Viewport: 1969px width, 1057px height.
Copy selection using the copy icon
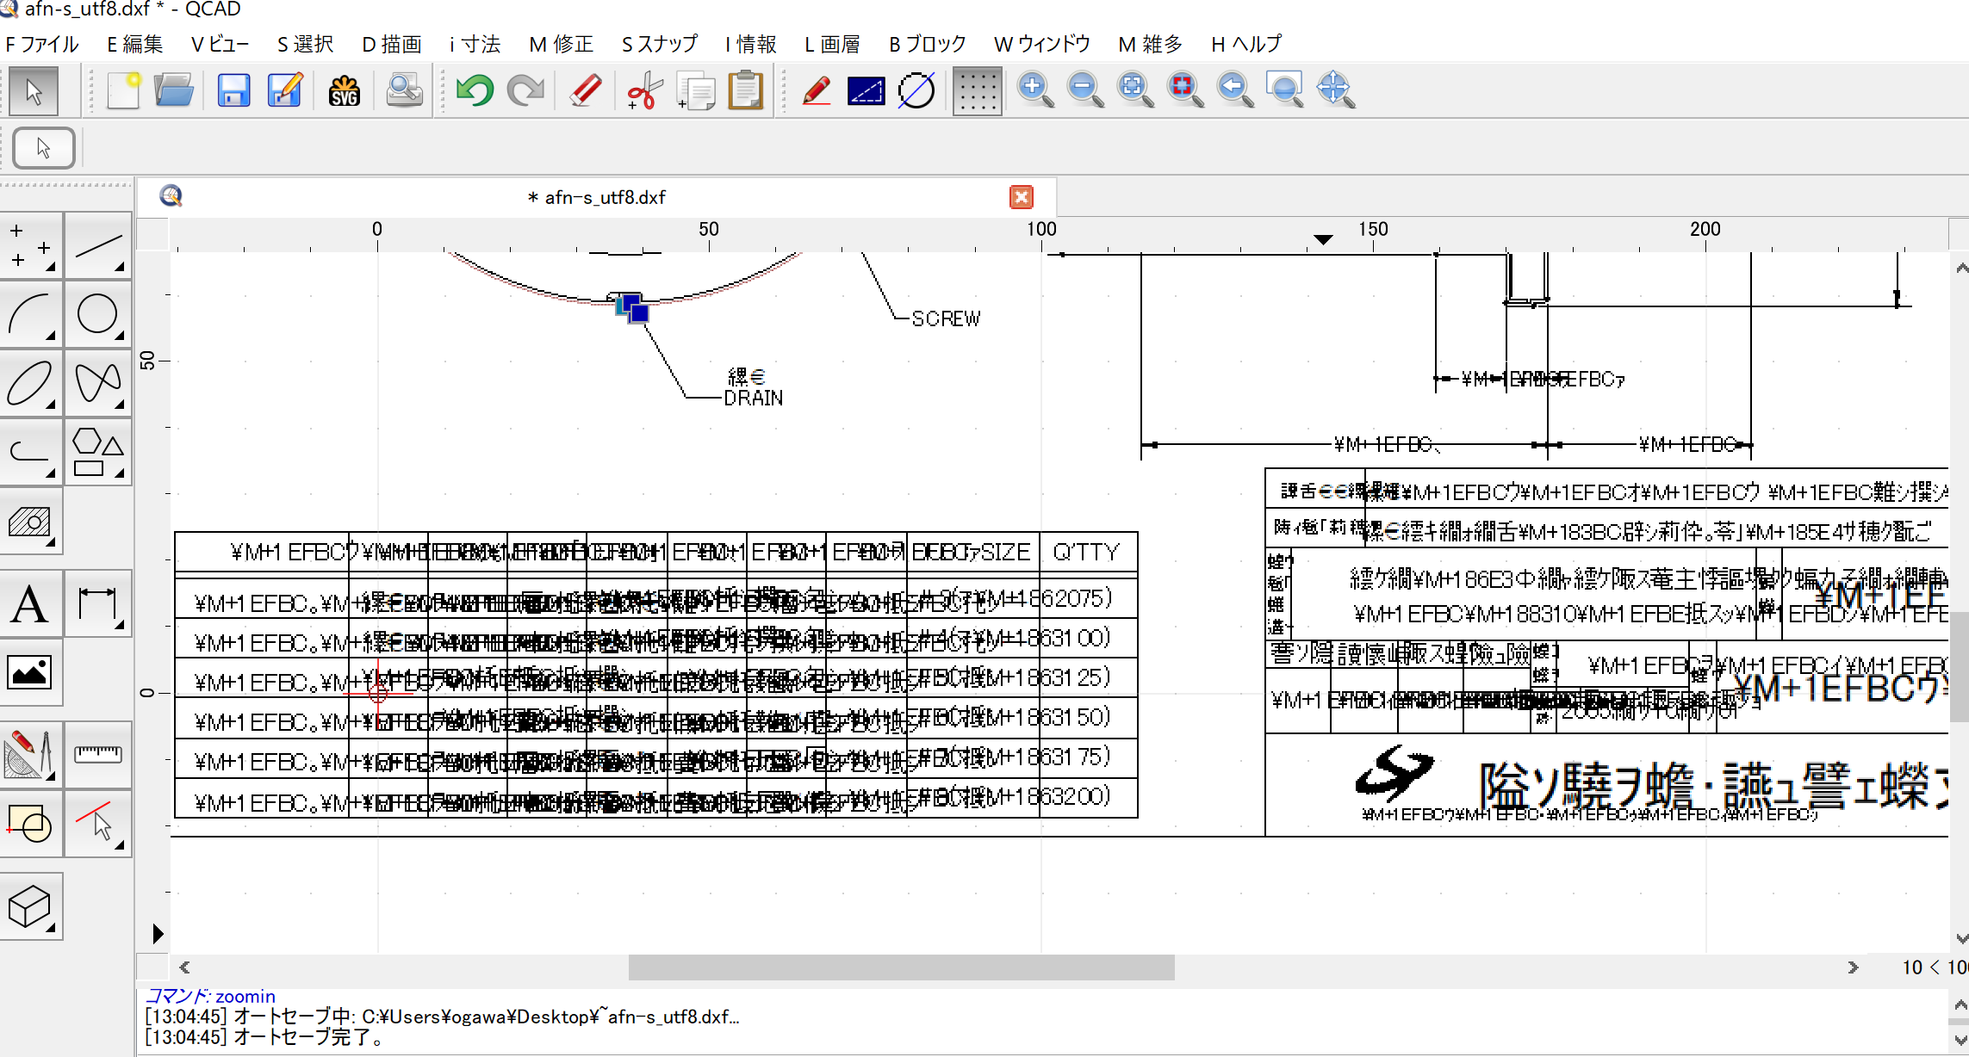[696, 90]
